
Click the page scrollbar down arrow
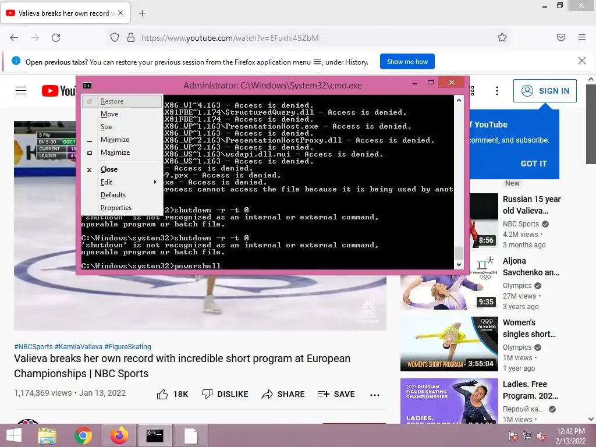(591, 419)
